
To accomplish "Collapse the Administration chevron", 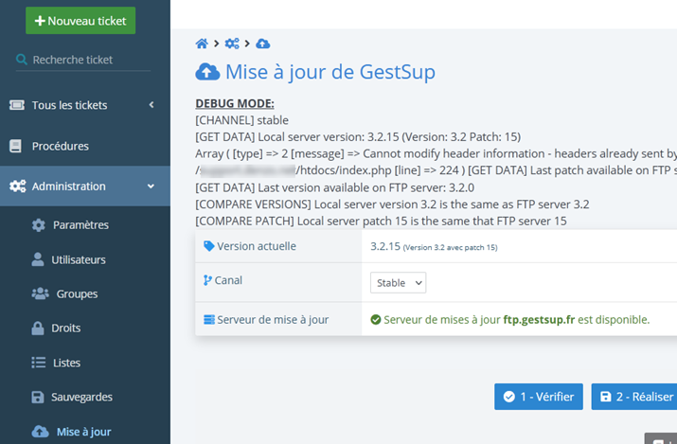I will click(x=151, y=186).
